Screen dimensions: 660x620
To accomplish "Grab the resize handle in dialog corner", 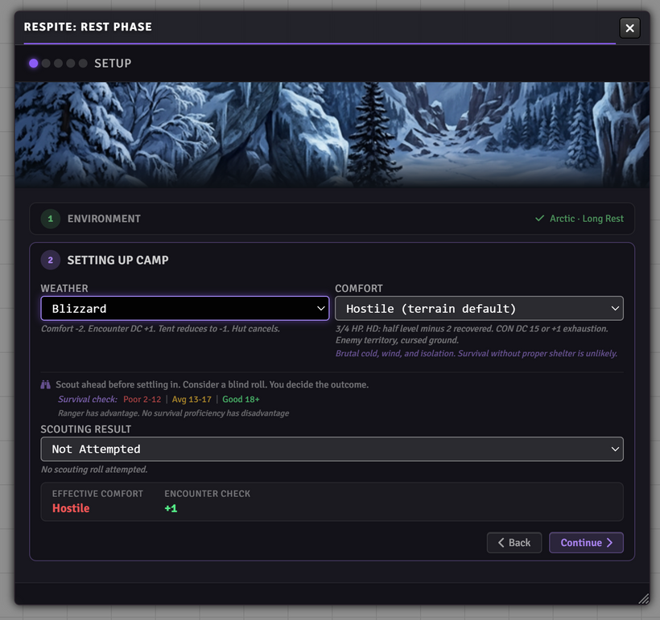I will pyautogui.click(x=643, y=598).
